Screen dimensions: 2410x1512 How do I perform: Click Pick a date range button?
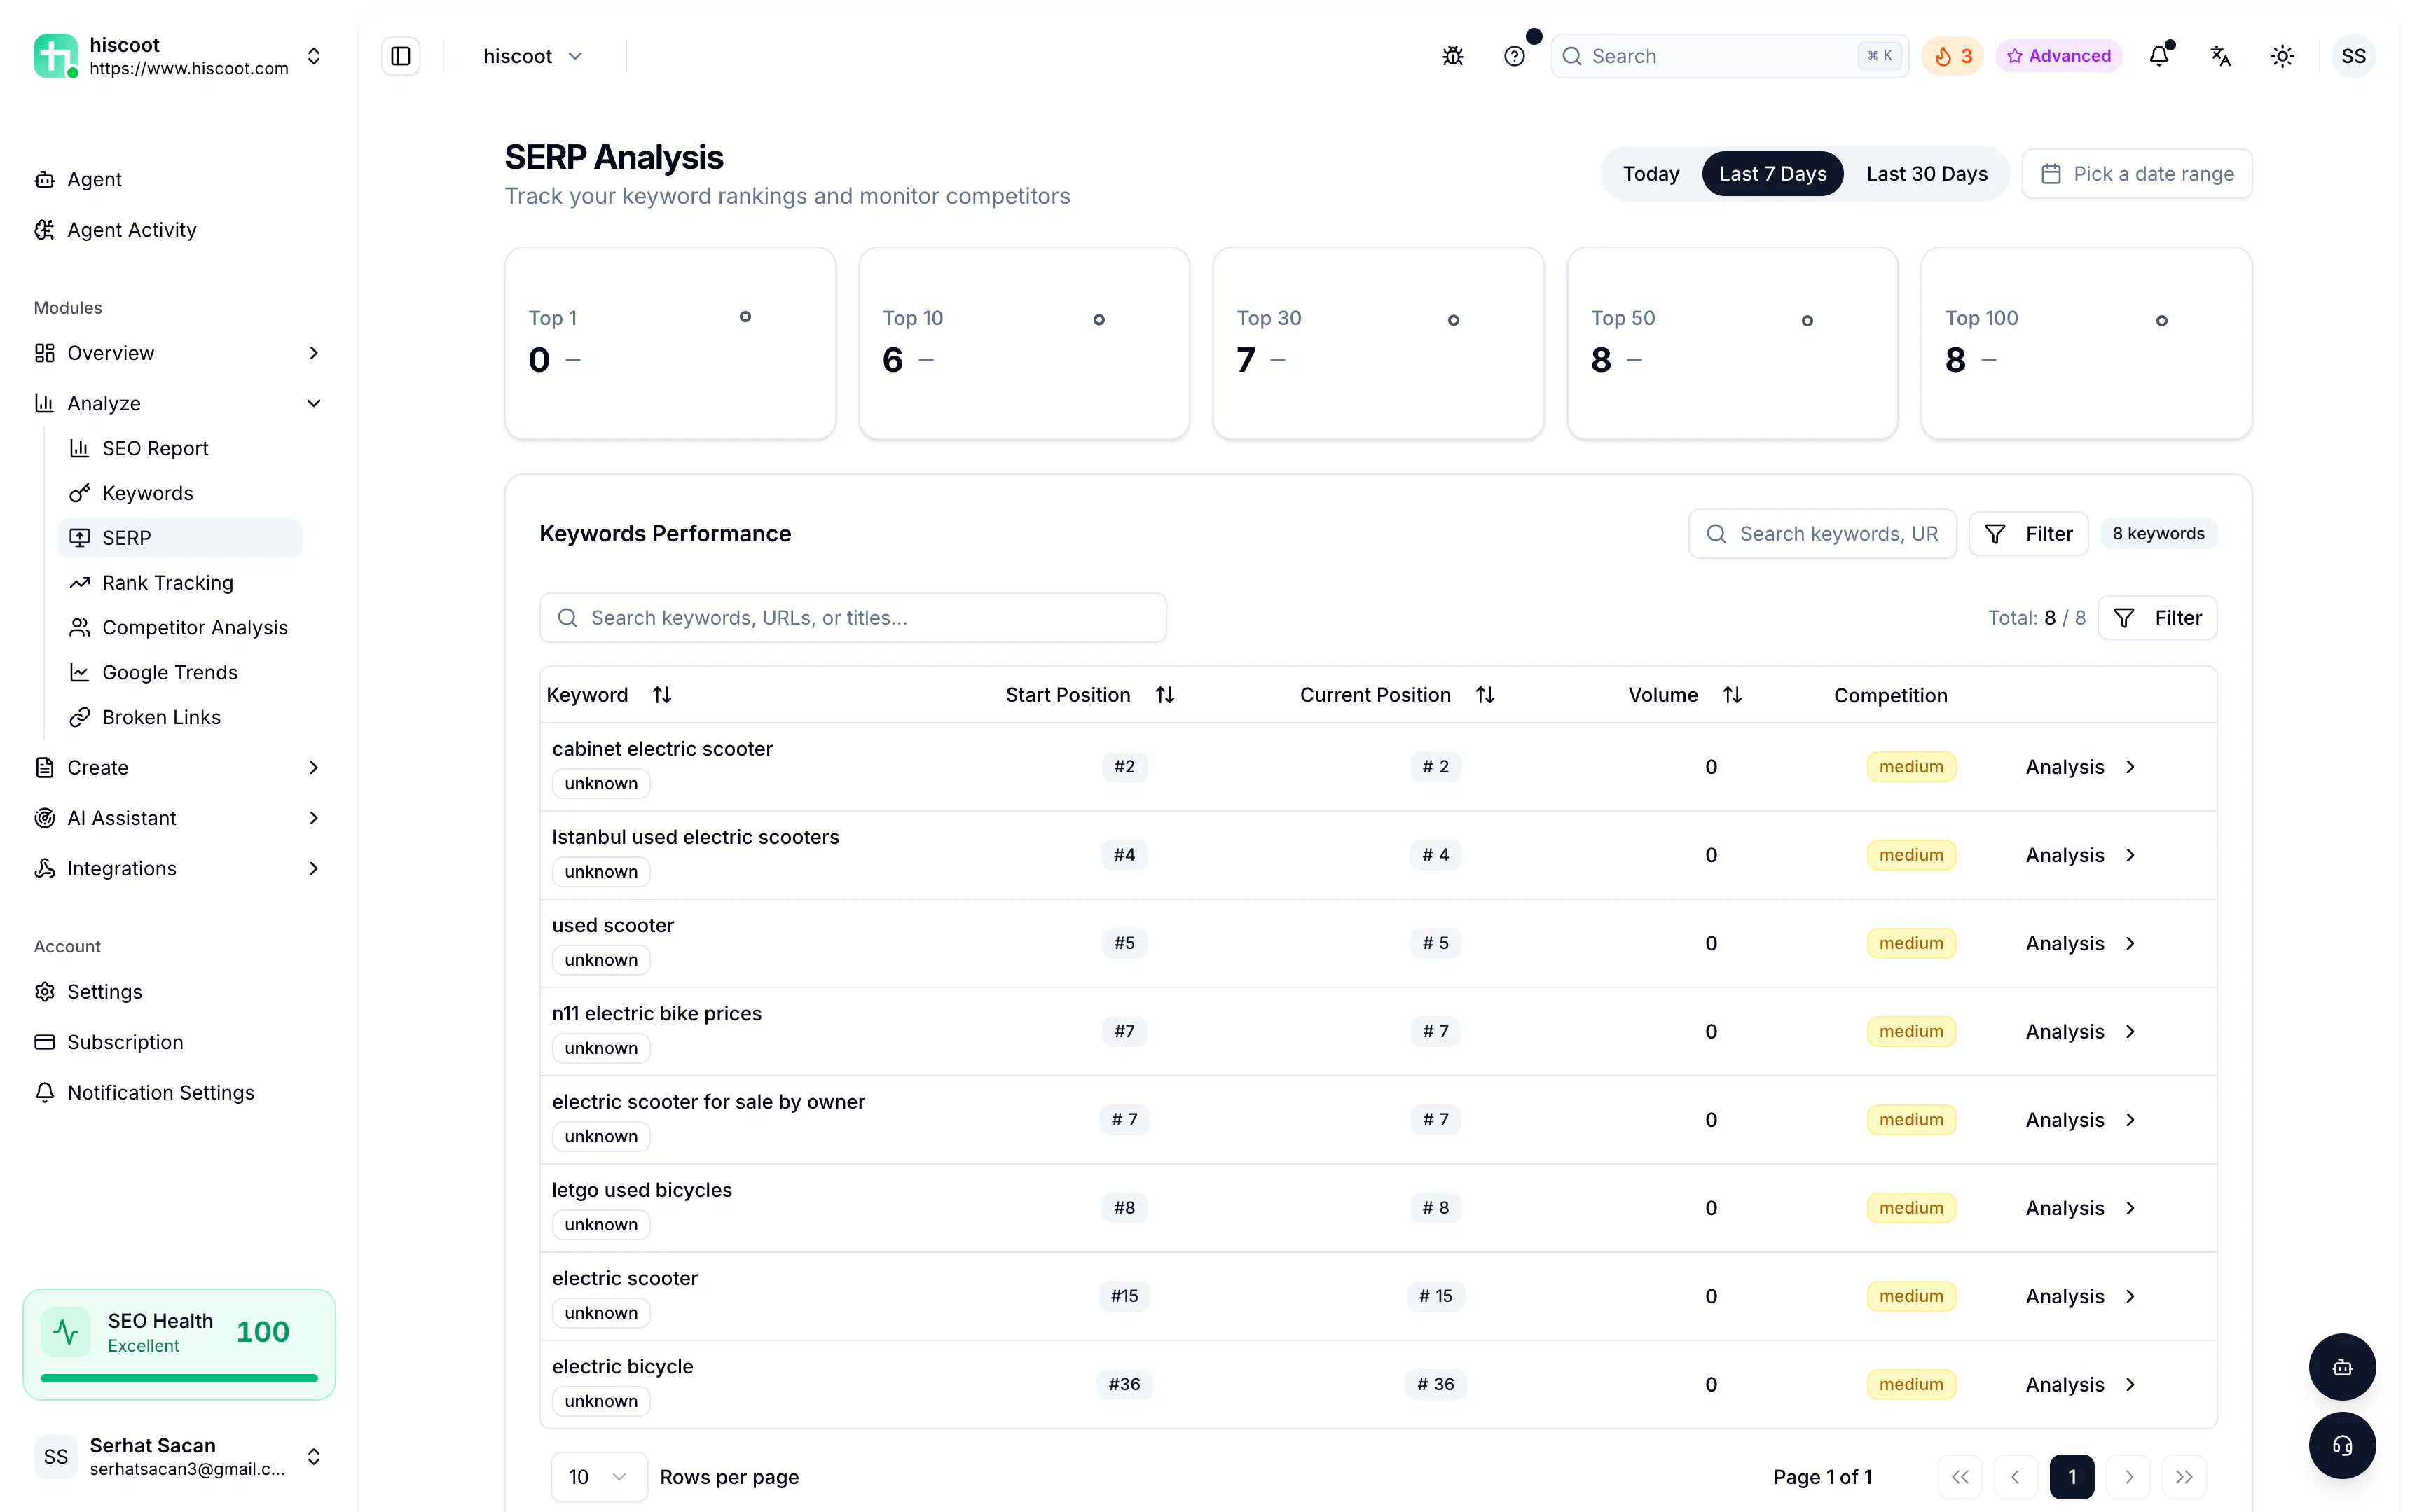click(x=2136, y=174)
